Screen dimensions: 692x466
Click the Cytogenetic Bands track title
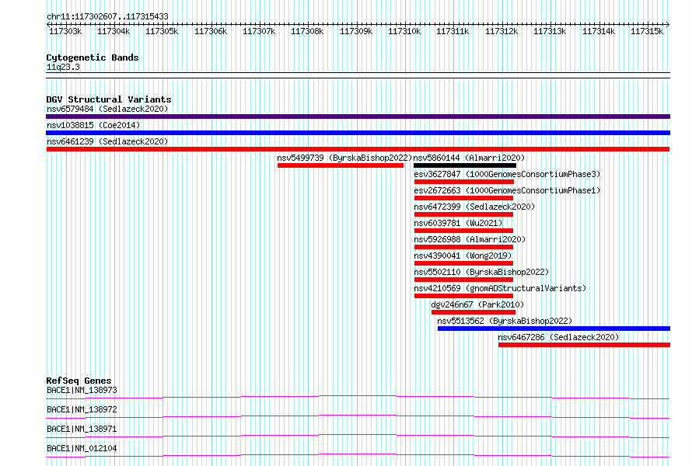(93, 57)
